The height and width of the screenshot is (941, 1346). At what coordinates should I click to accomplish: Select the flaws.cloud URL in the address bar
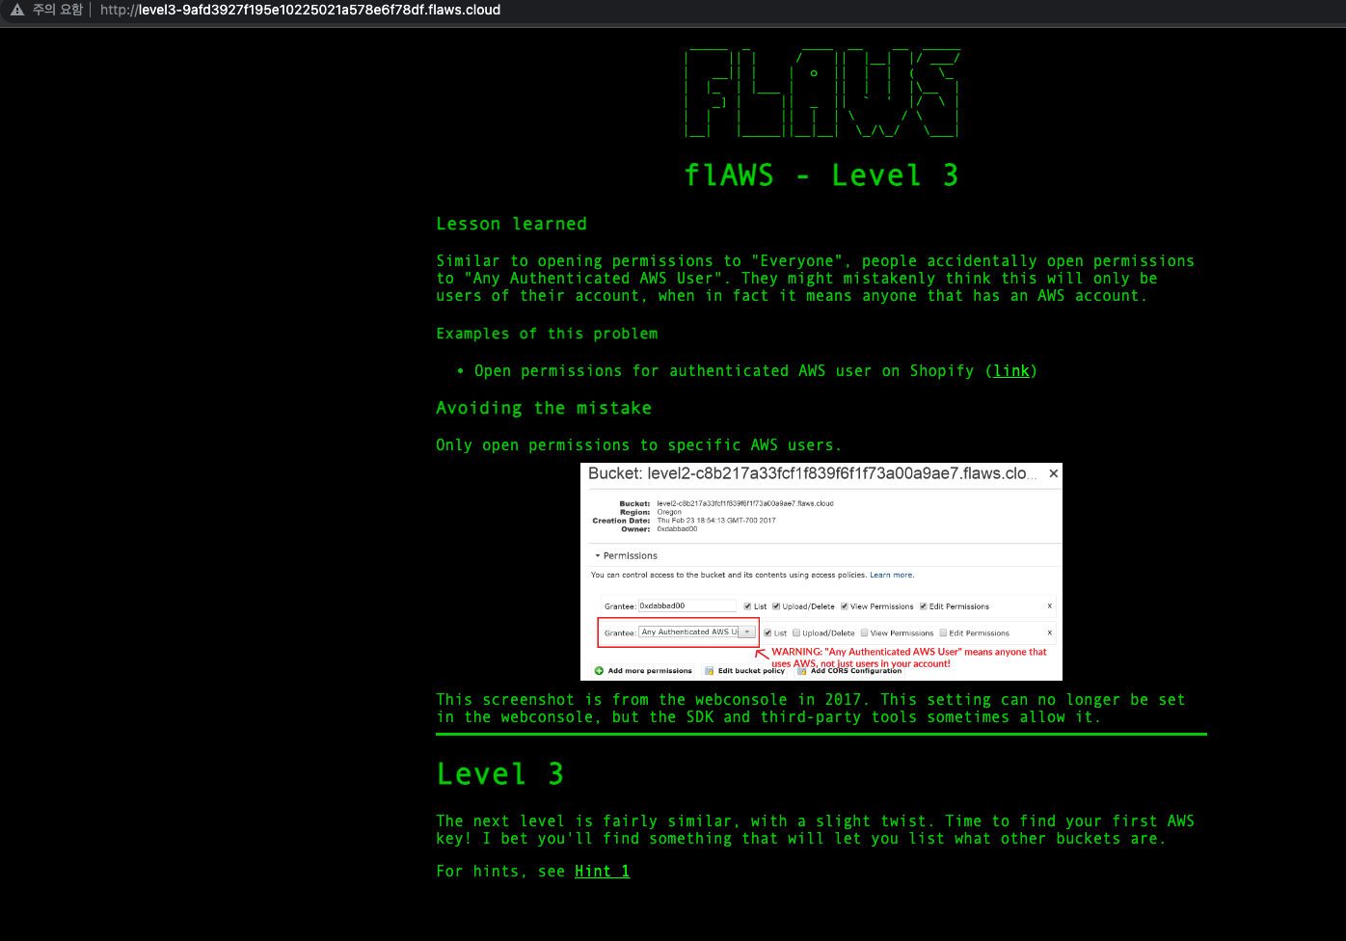click(300, 10)
